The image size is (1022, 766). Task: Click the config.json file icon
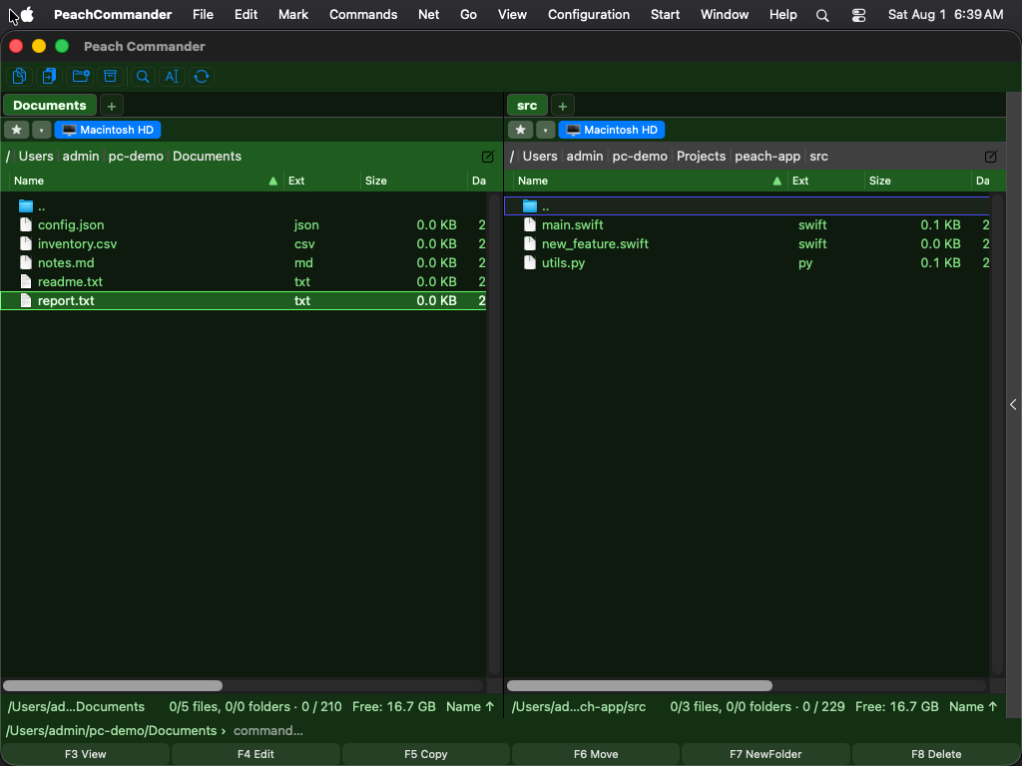25,224
